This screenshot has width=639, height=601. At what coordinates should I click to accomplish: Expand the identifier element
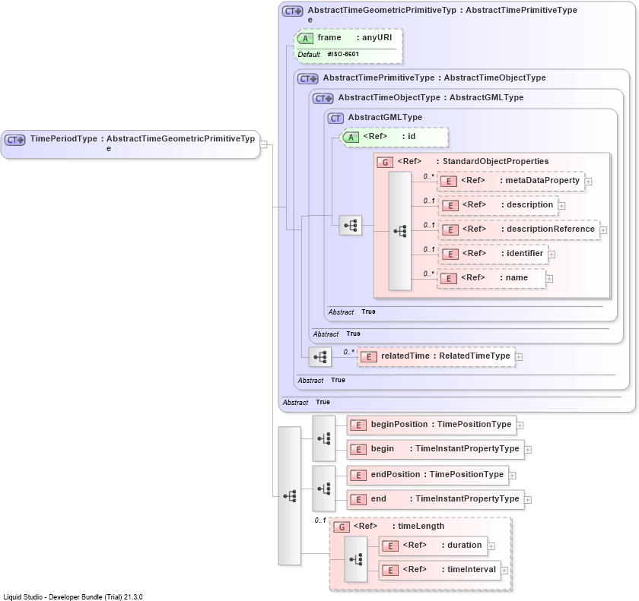coord(552,255)
